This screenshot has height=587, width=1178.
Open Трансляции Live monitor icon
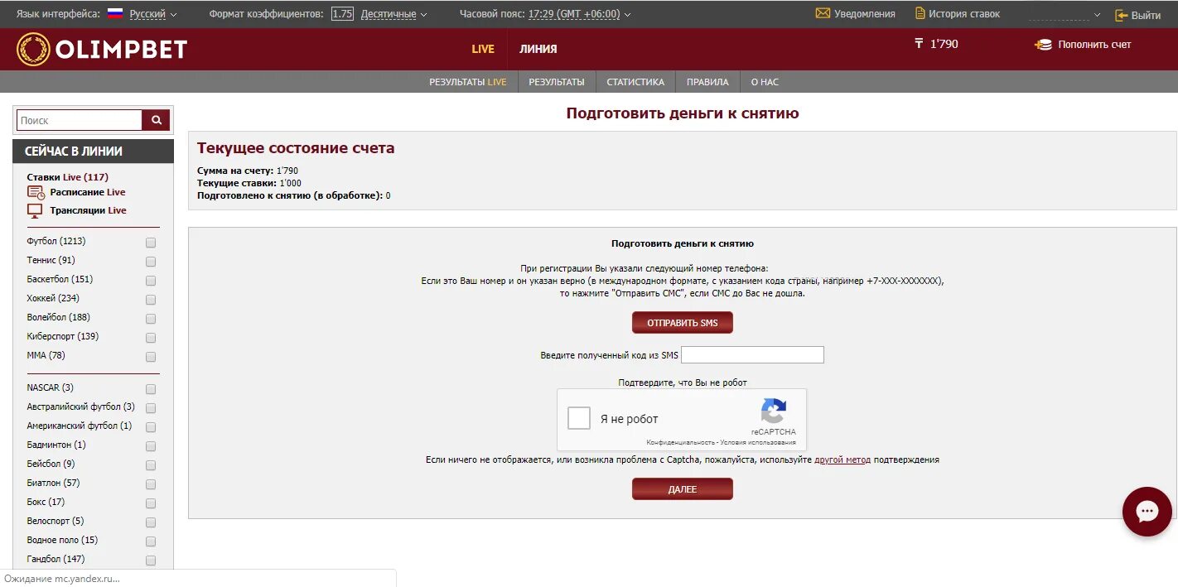point(35,209)
